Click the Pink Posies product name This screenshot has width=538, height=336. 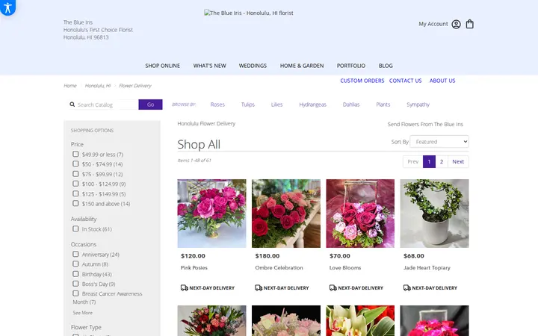click(194, 268)
